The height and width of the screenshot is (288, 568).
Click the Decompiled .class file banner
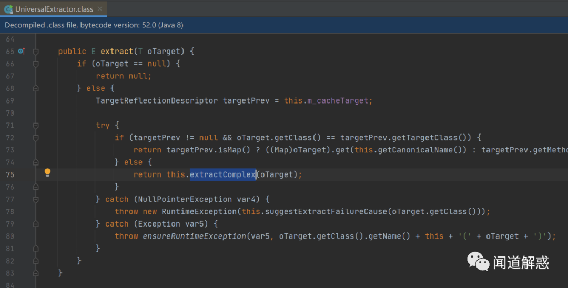coord(284,25)
